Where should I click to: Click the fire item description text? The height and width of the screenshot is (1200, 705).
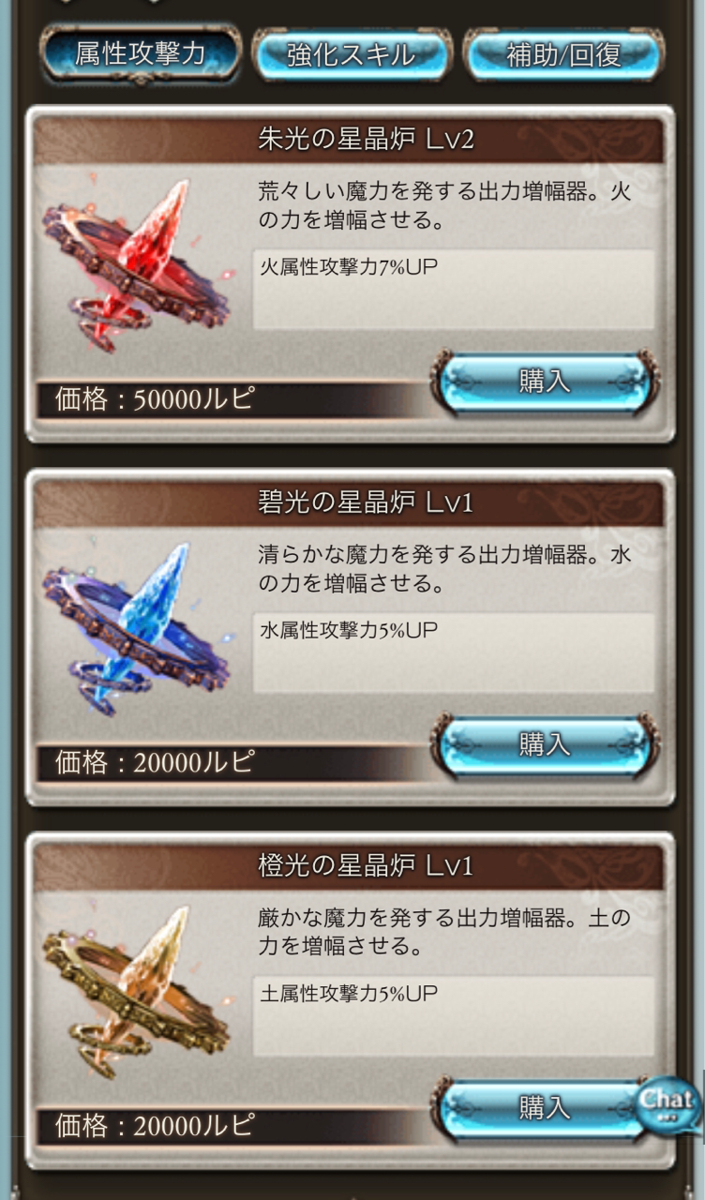tap(444, 207)
